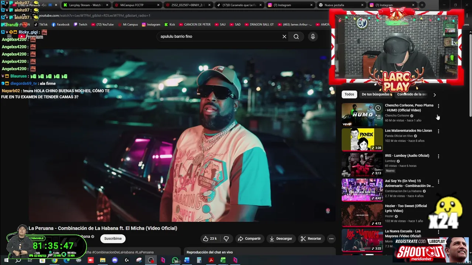
Task: Click Compartir to share the video
Action: (249, 239)
